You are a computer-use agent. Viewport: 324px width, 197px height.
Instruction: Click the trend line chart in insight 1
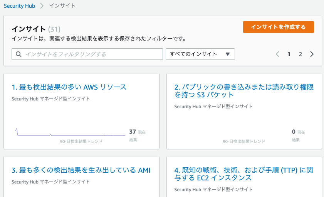(70, 132)
